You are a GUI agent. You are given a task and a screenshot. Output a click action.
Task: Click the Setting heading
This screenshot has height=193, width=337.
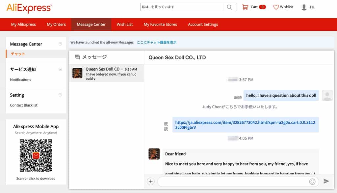click(17, 95)
